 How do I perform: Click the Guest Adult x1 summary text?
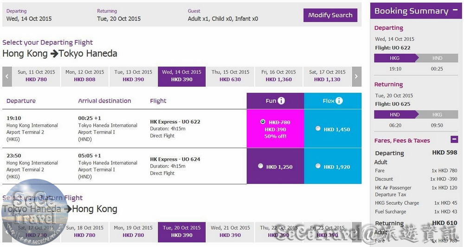pyautogui.click(x=223, y=19)
